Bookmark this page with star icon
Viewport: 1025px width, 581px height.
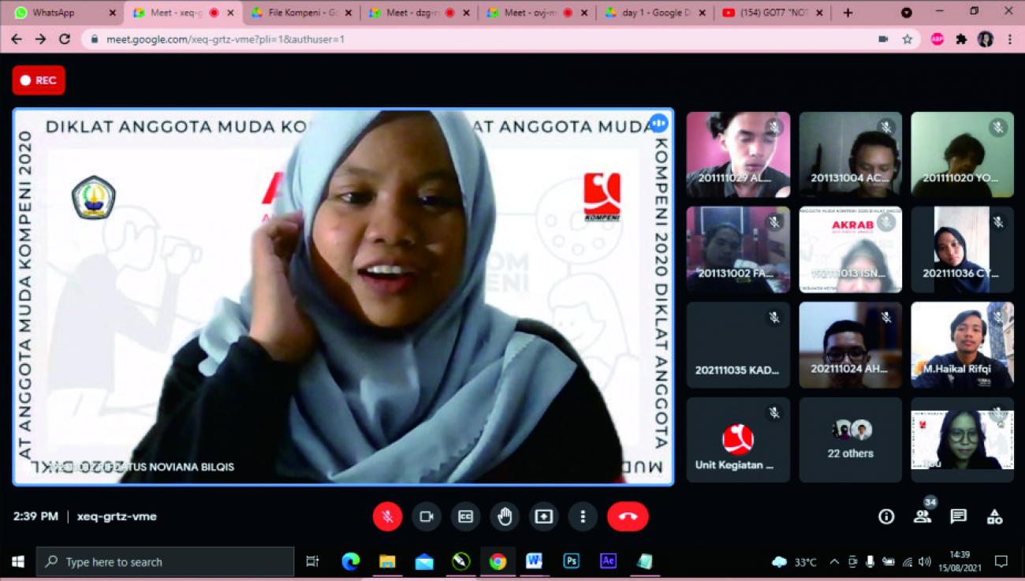tap(908, 39)
